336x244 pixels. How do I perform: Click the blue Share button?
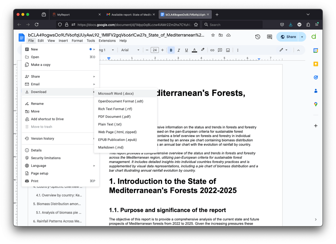click(x=288, y=37)
